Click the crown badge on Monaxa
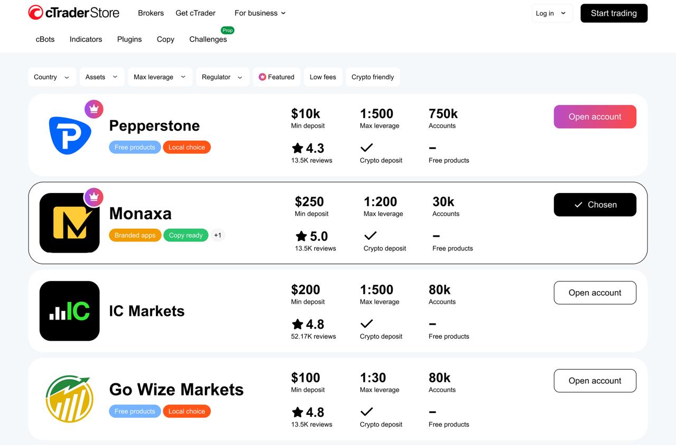Screen dimensions: 676x445 click(x=94, y=197)
